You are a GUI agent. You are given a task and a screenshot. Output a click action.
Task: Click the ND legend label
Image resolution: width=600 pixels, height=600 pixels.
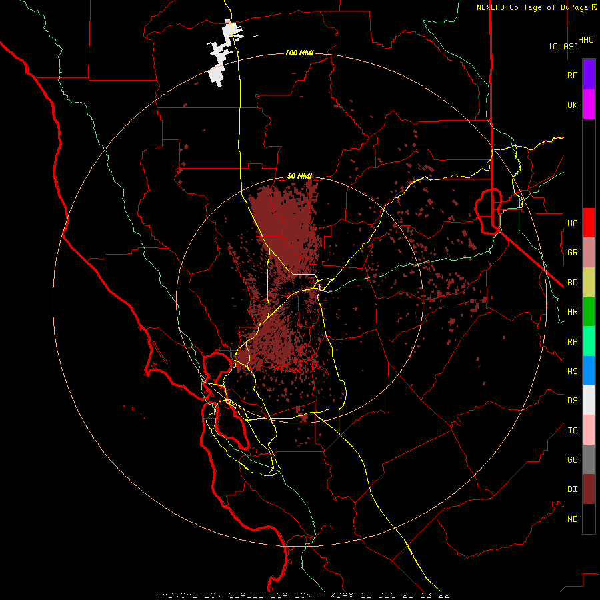(x=572, y=519)
